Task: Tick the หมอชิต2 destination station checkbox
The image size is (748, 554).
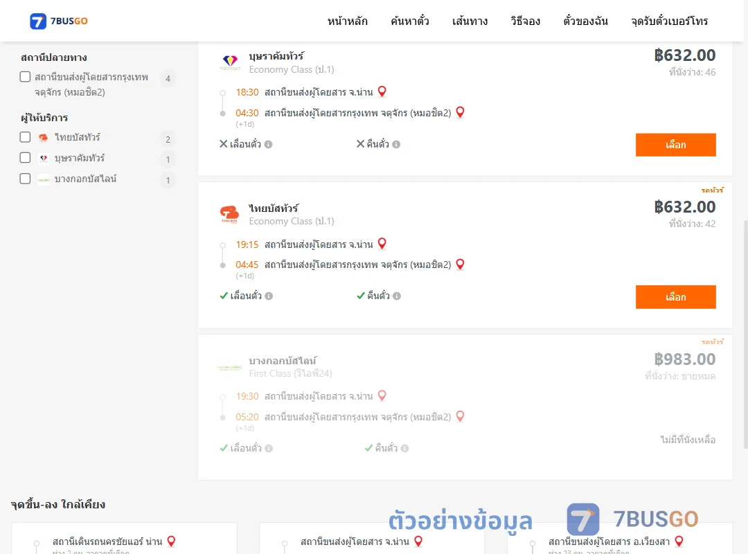Action: pos(26,77)
